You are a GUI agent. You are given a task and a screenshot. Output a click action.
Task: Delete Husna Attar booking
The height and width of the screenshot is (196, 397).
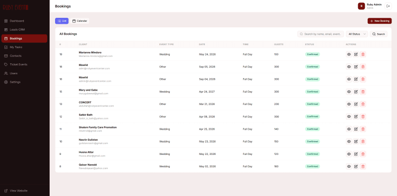tap(363, 154)
